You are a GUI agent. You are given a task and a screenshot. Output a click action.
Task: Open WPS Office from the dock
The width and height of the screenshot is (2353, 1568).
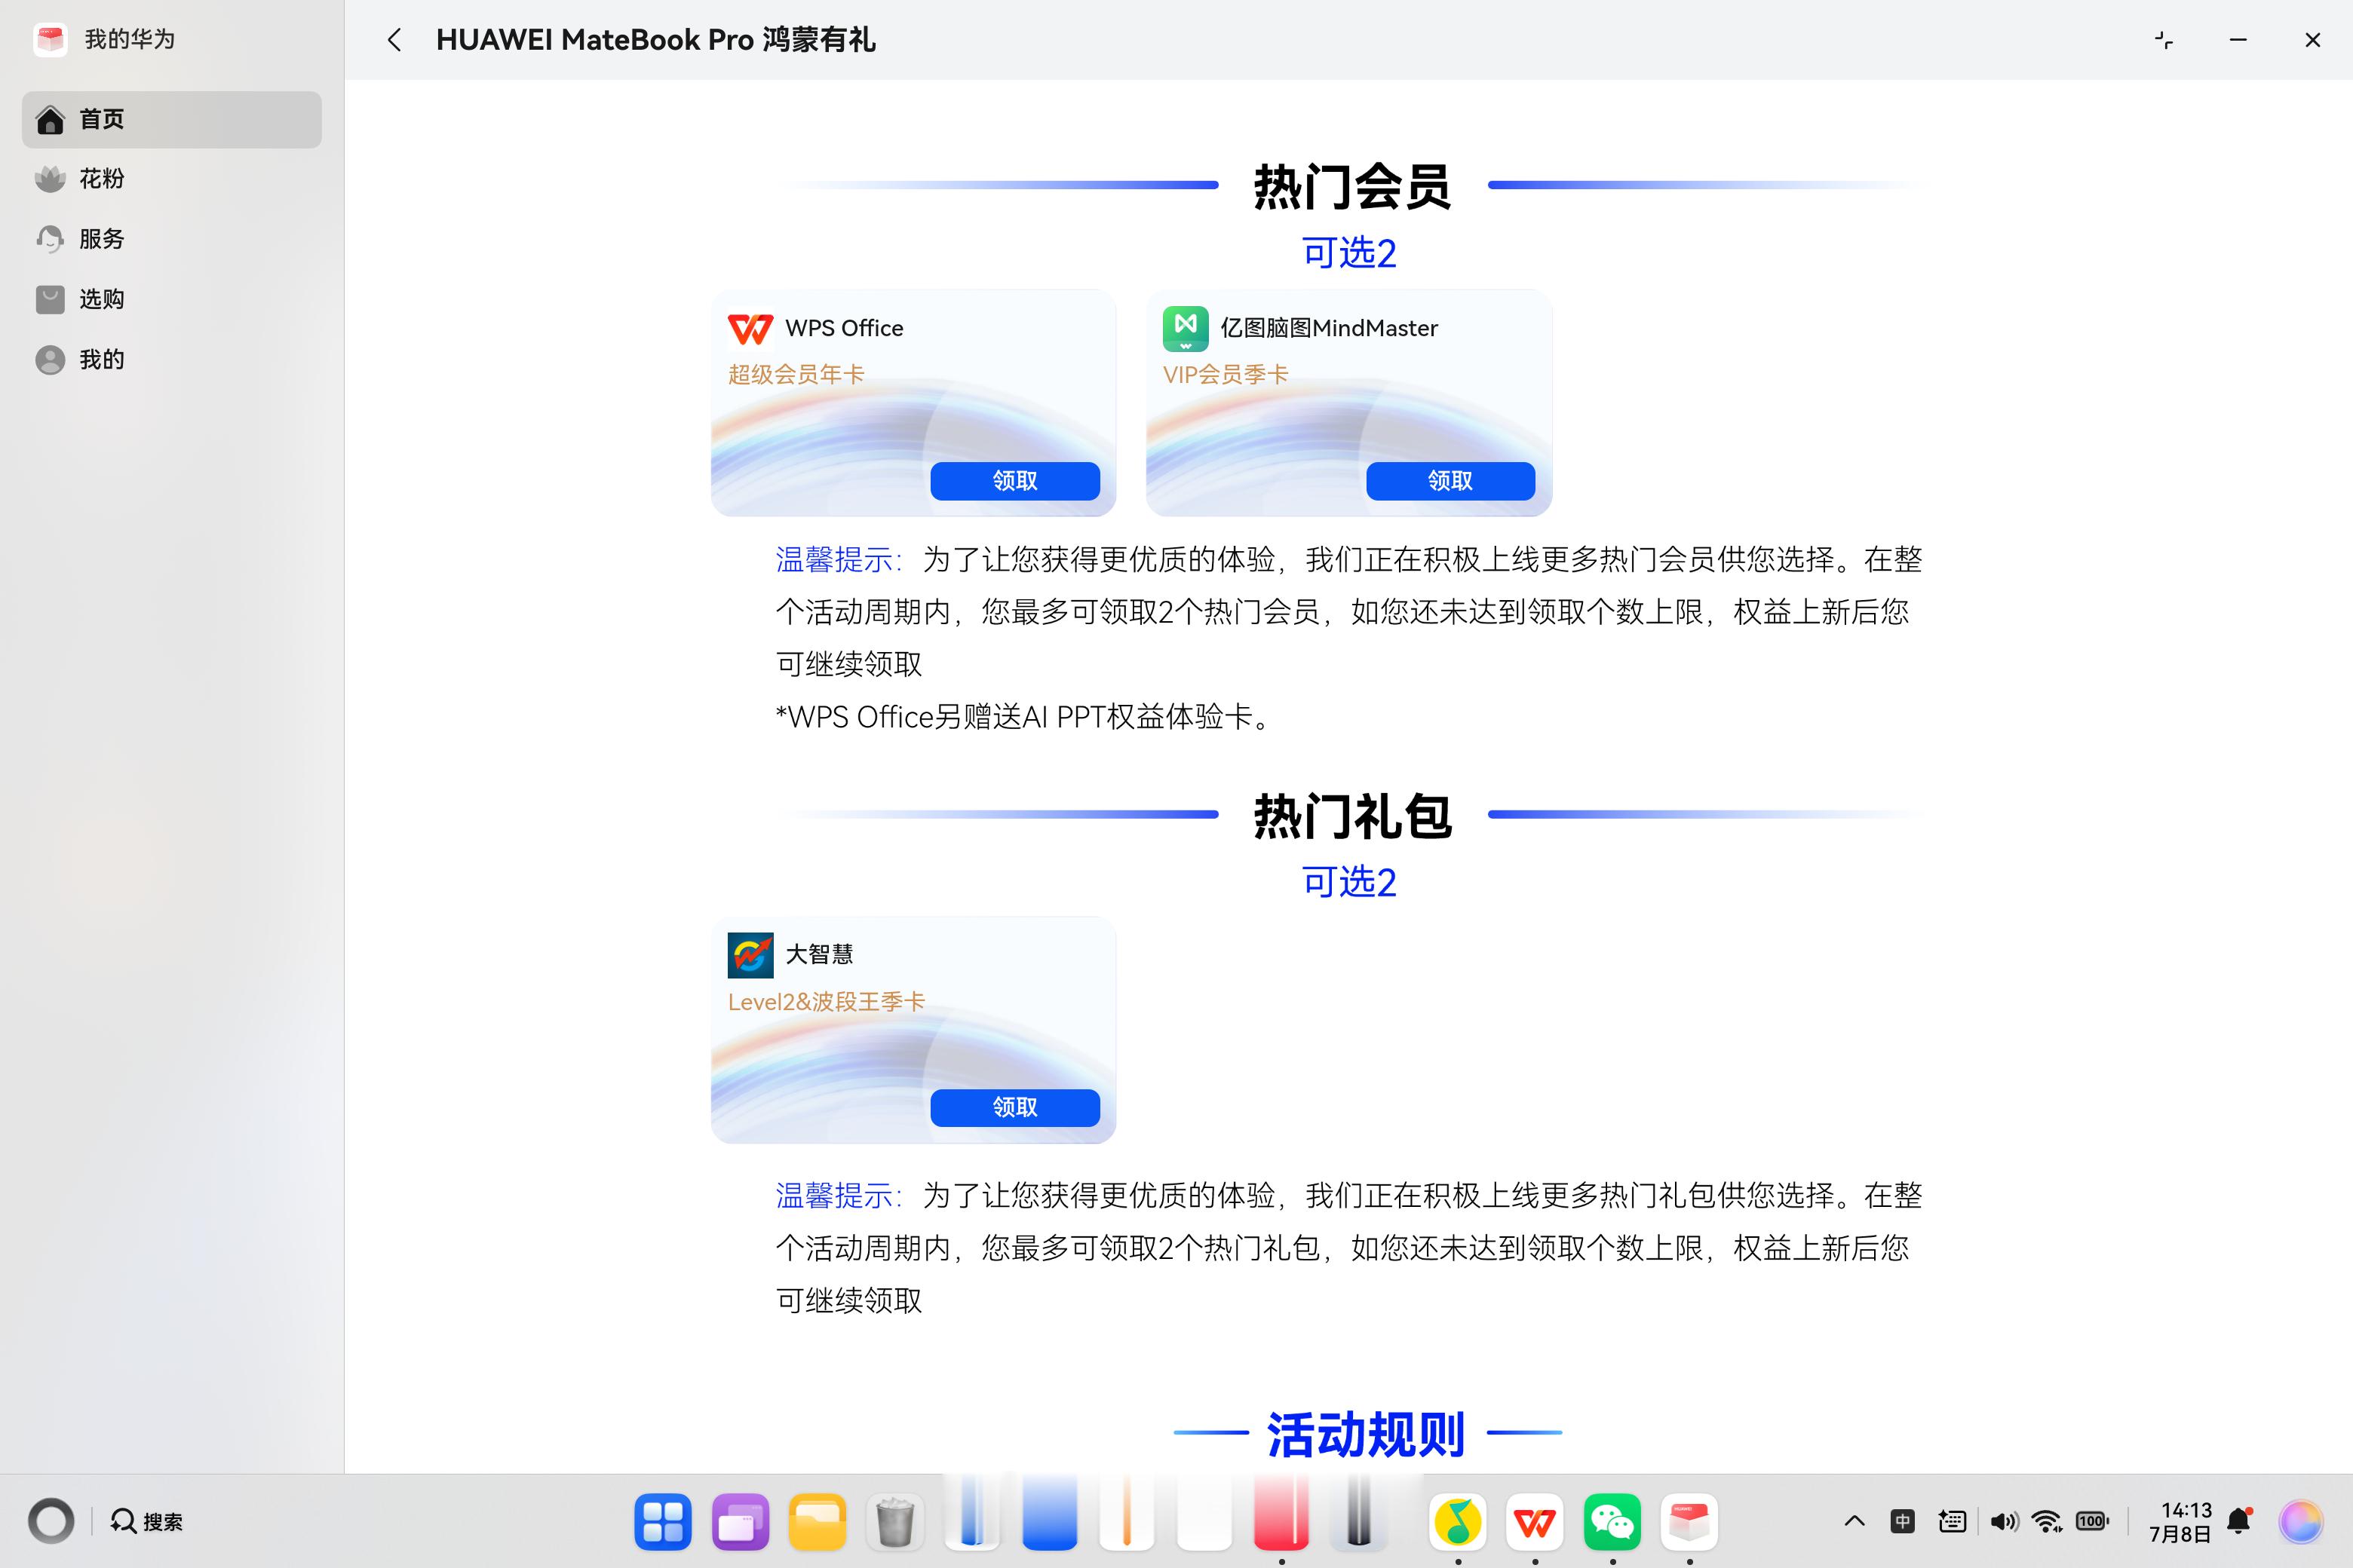1535,1521
